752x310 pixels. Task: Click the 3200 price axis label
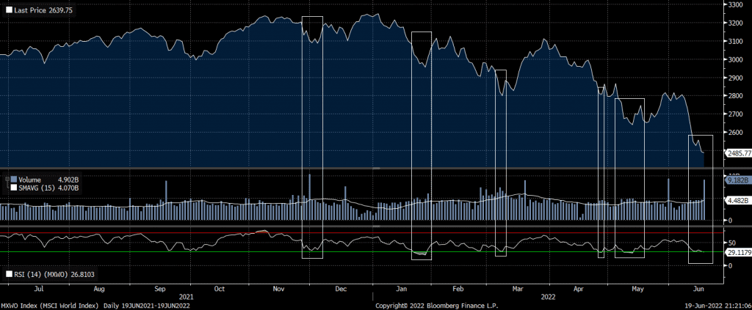click(x=736, y=23)
